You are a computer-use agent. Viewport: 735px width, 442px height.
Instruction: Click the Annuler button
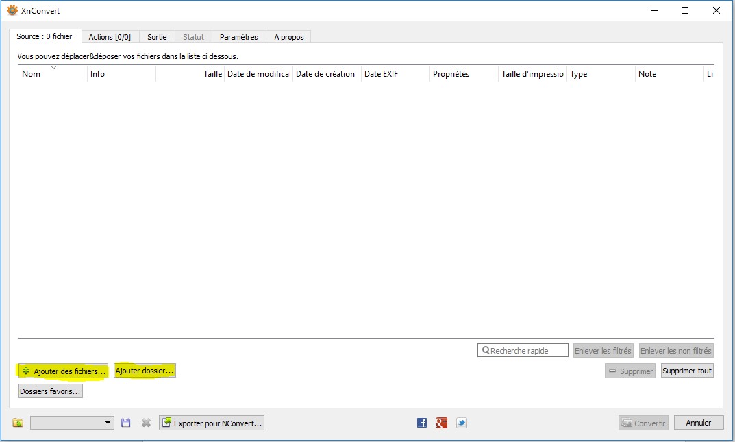coord(698,423)
